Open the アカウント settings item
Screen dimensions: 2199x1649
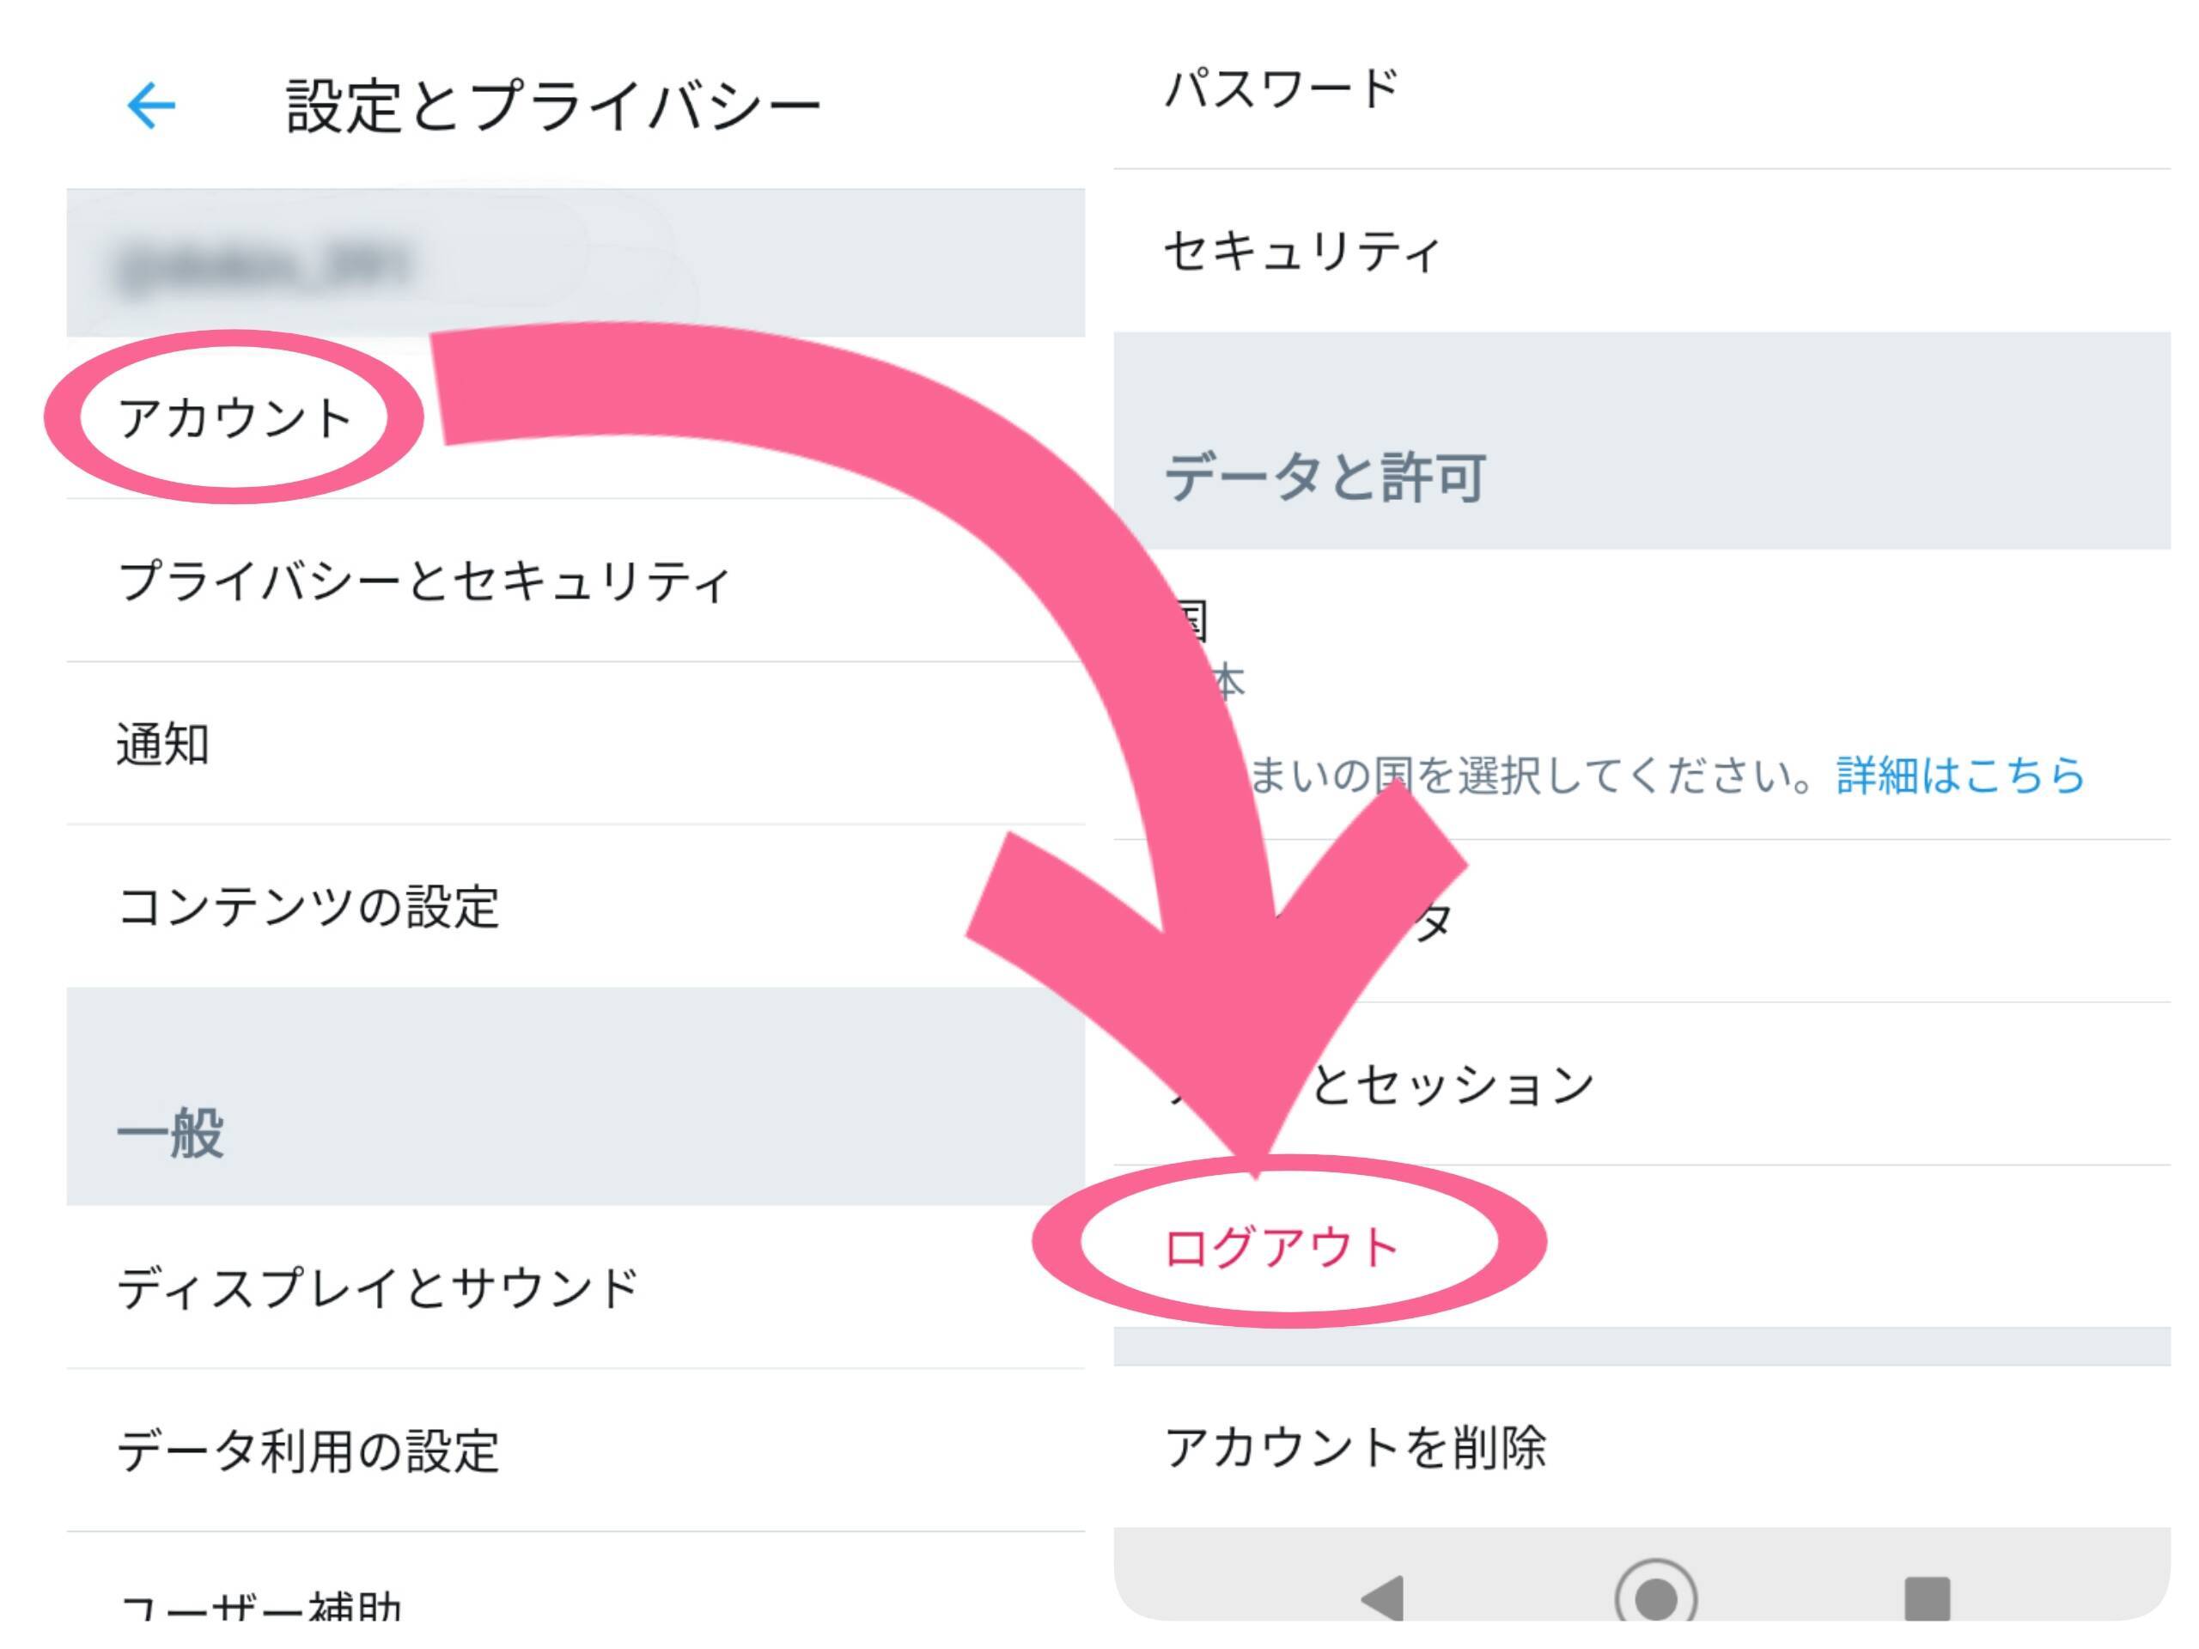tap(235, 417)
